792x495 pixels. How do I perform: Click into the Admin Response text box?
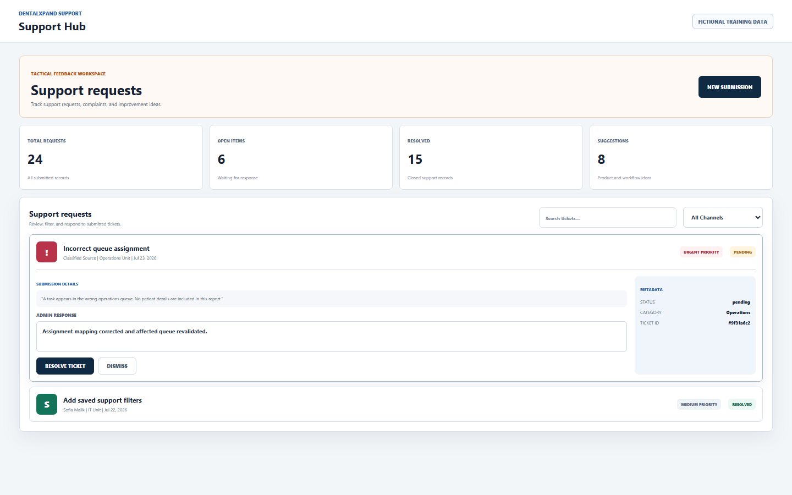(331, 337)
